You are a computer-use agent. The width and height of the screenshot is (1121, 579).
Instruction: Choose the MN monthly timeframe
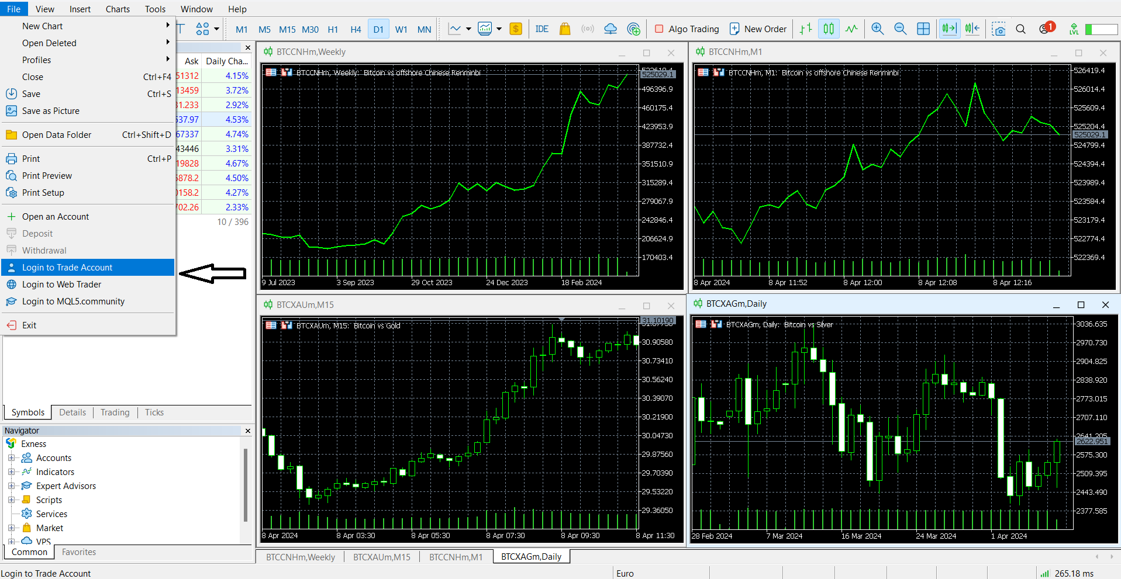(x=424, y=29)
